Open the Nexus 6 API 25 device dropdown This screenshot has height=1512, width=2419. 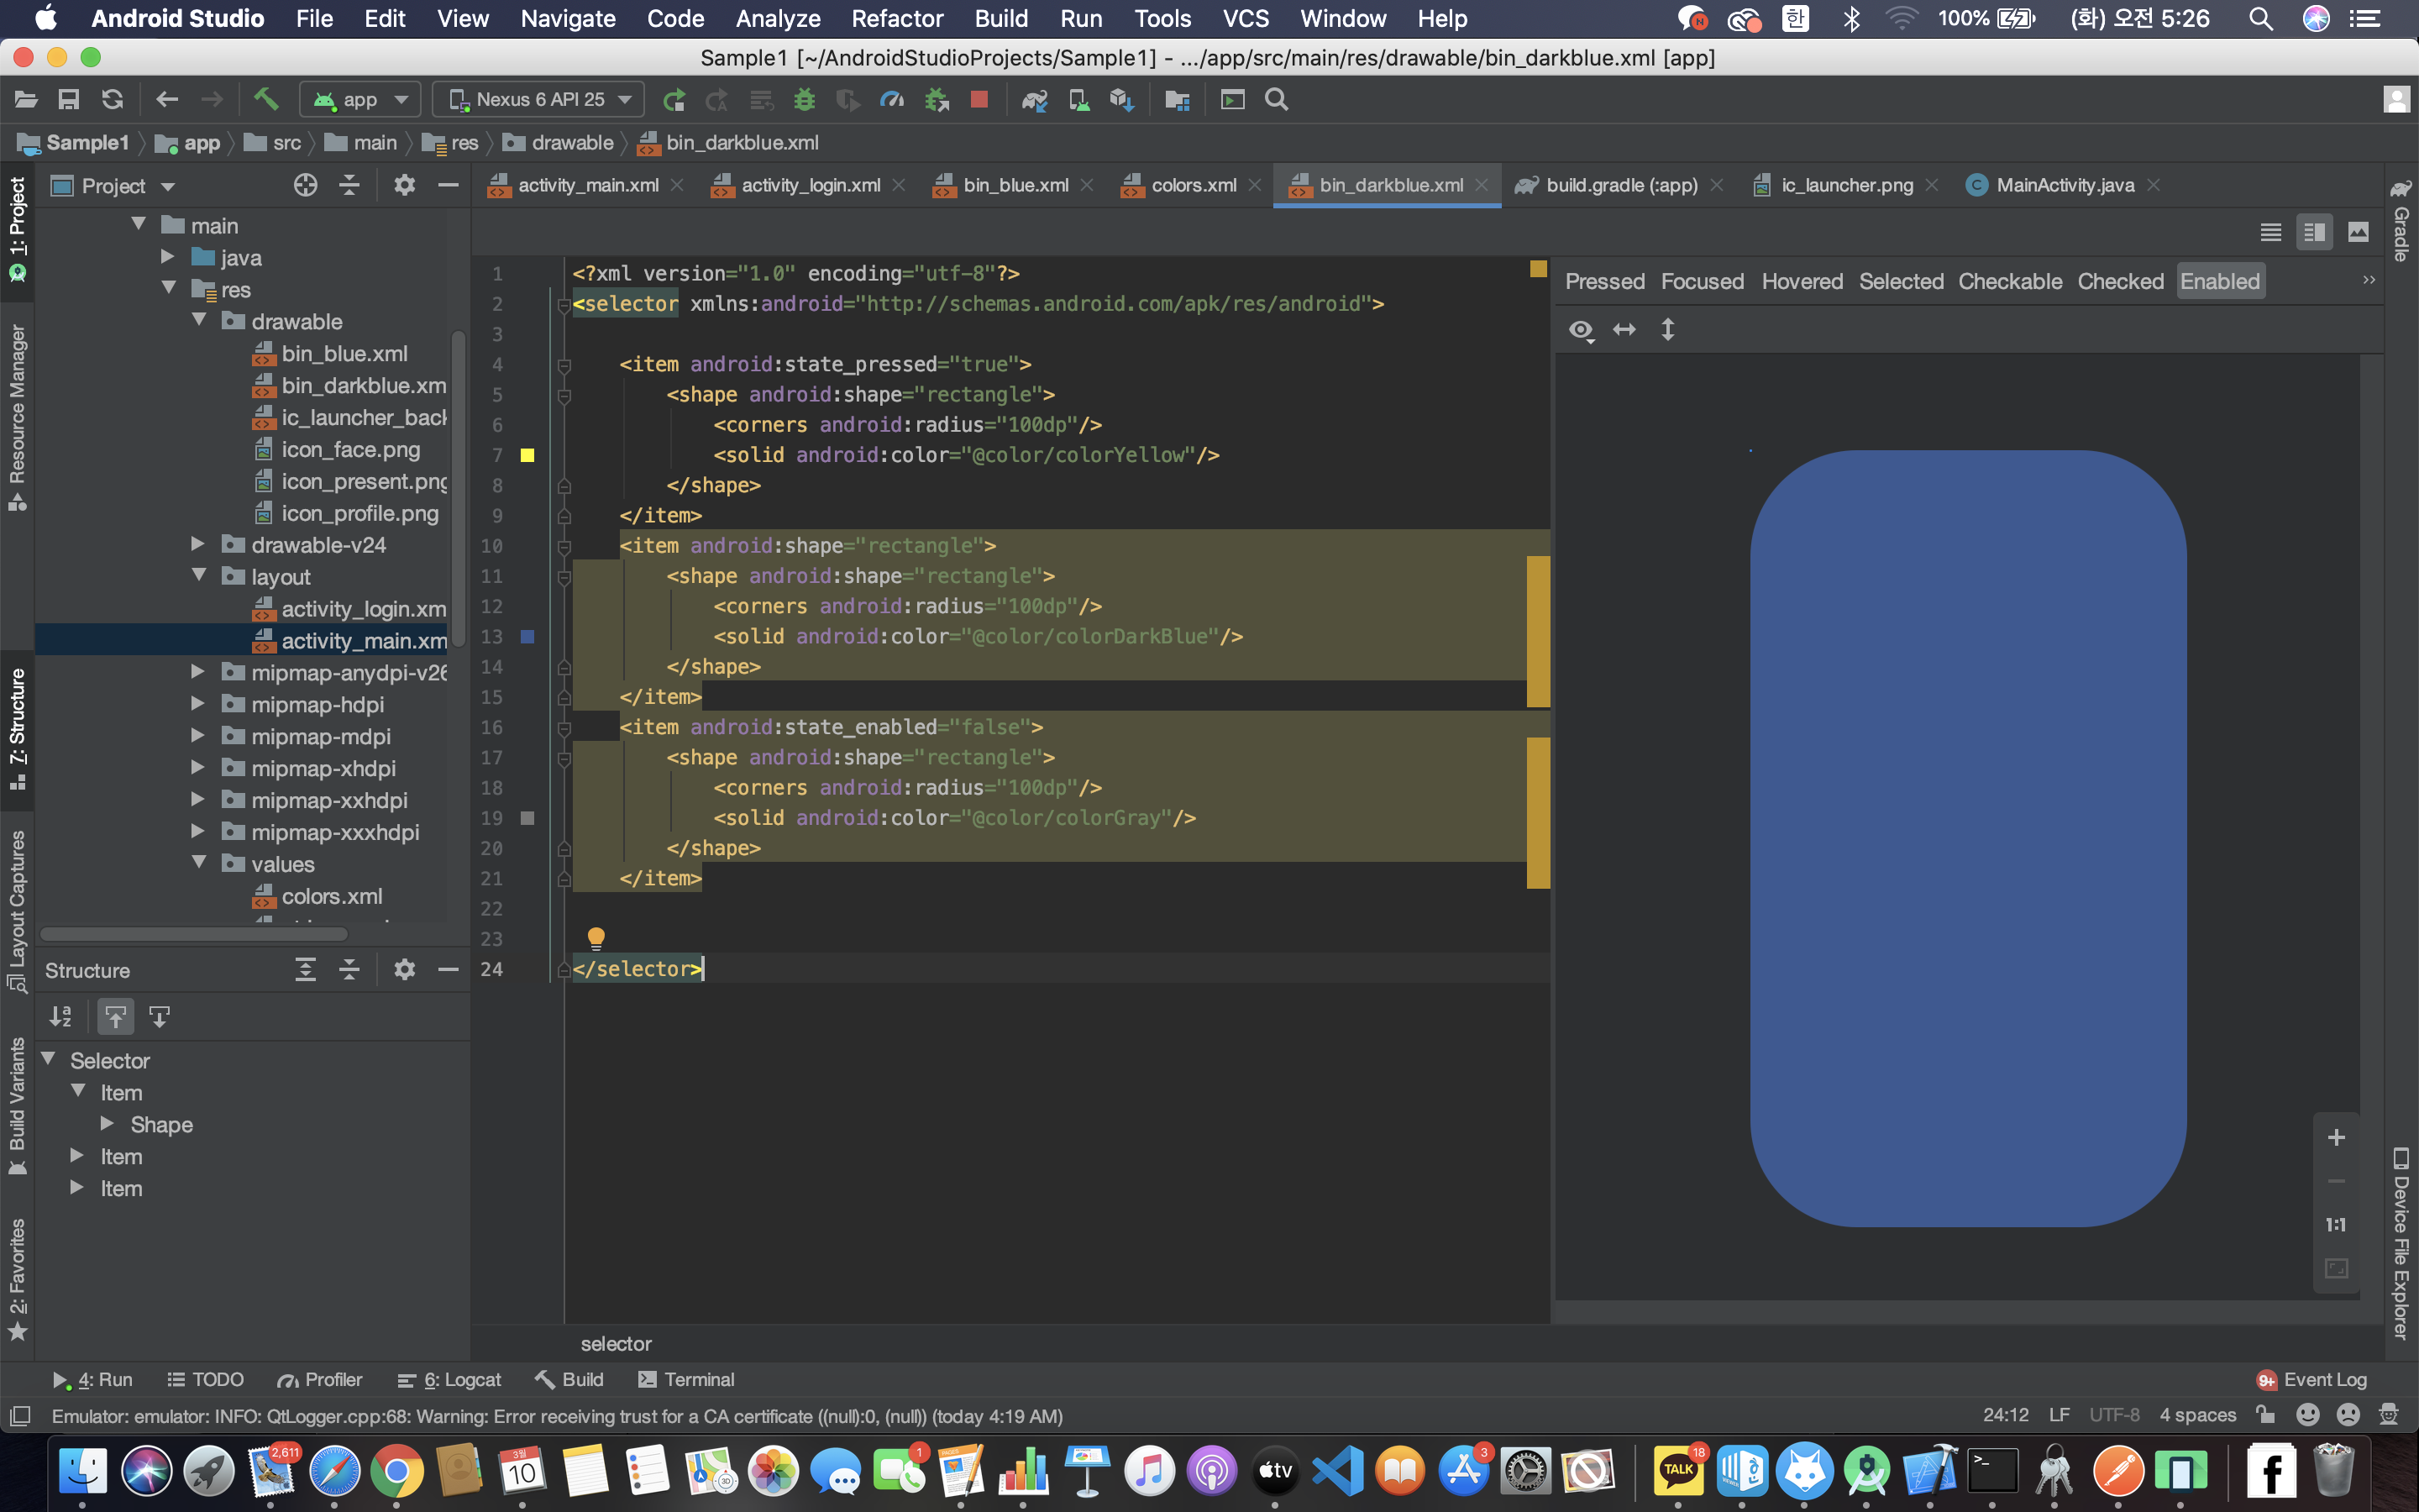[540, 99]
